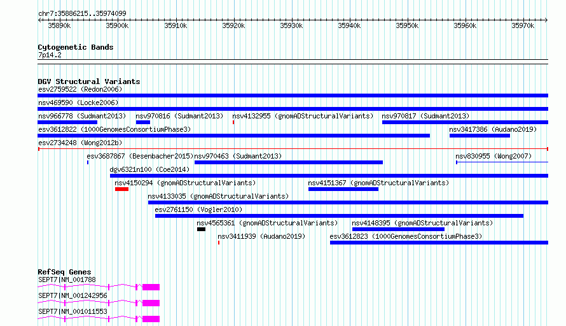Click the esv2734248 (Wong2012b) label
This screenshot has height=326, width=566.
click(80, 143)
